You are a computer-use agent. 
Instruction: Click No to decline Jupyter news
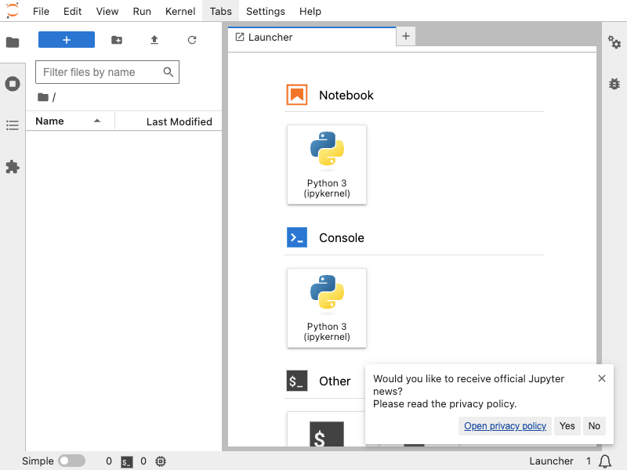pos(594,426)
